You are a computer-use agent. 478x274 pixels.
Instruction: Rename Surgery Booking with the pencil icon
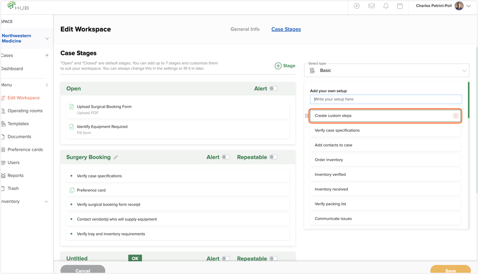click(x=116, y=157)
